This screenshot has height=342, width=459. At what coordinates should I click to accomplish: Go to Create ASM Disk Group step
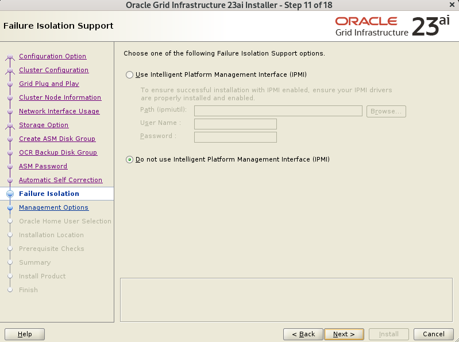pos(57,138)
